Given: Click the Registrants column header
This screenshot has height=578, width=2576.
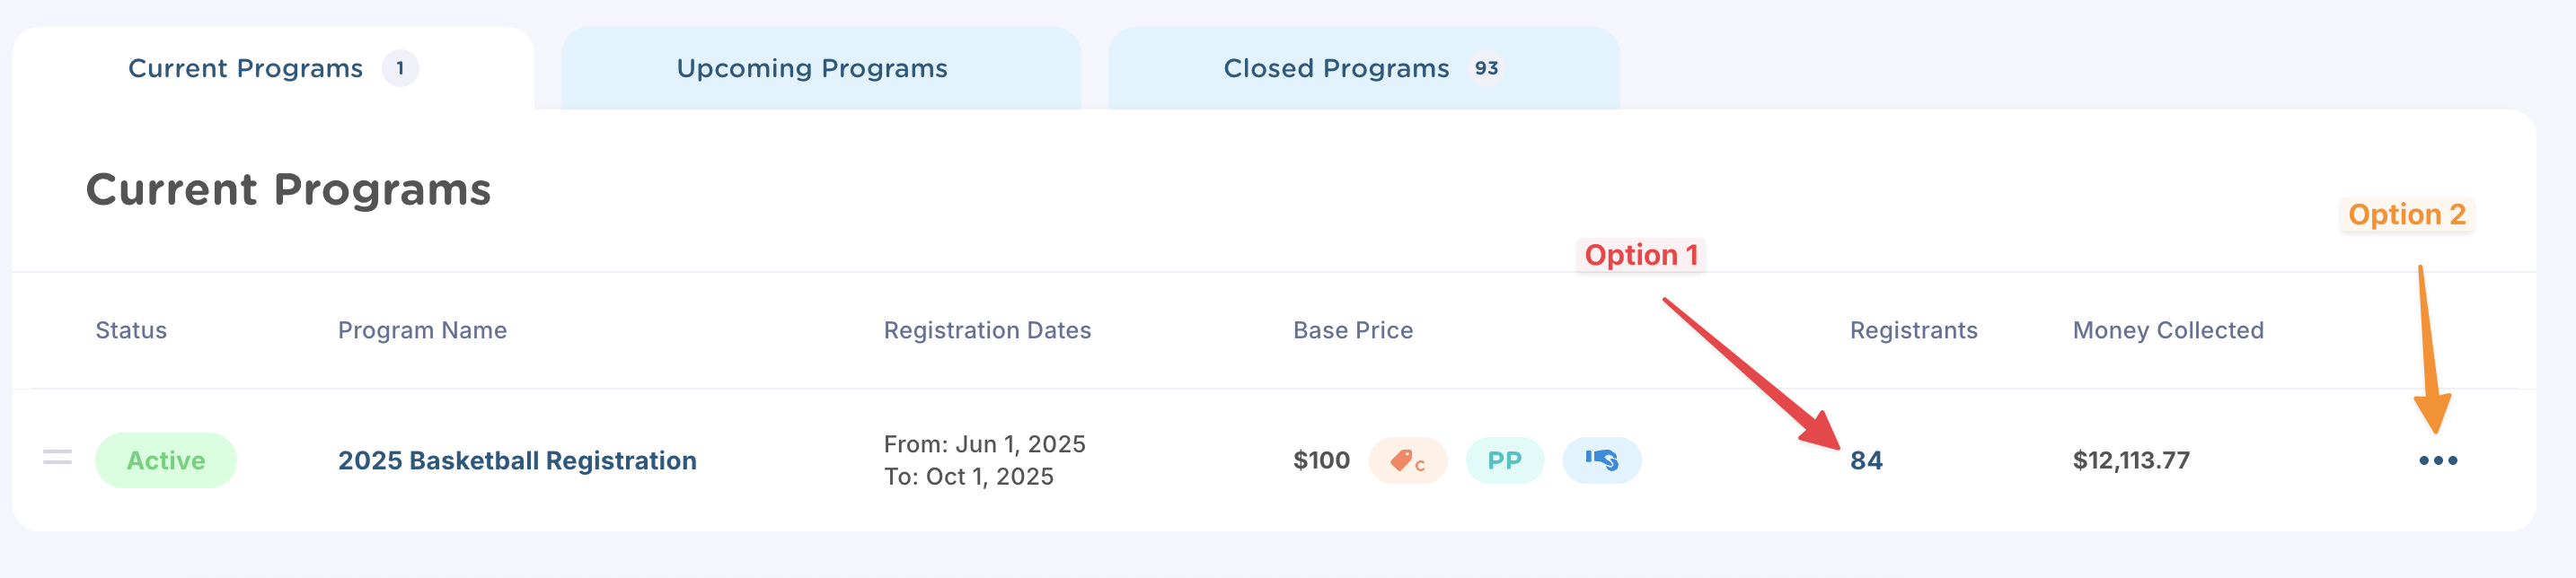Looking at the screenshot, I should 1913,330.
